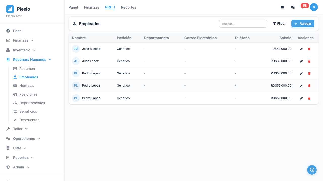
Task: Open the chat messages icon
Action: point(293,7)
